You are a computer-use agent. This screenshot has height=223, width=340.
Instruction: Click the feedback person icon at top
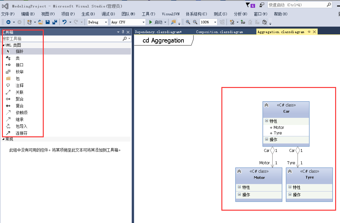tap(262, 5)
